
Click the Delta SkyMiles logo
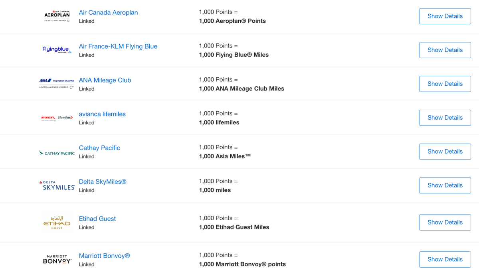coord(57,185)
